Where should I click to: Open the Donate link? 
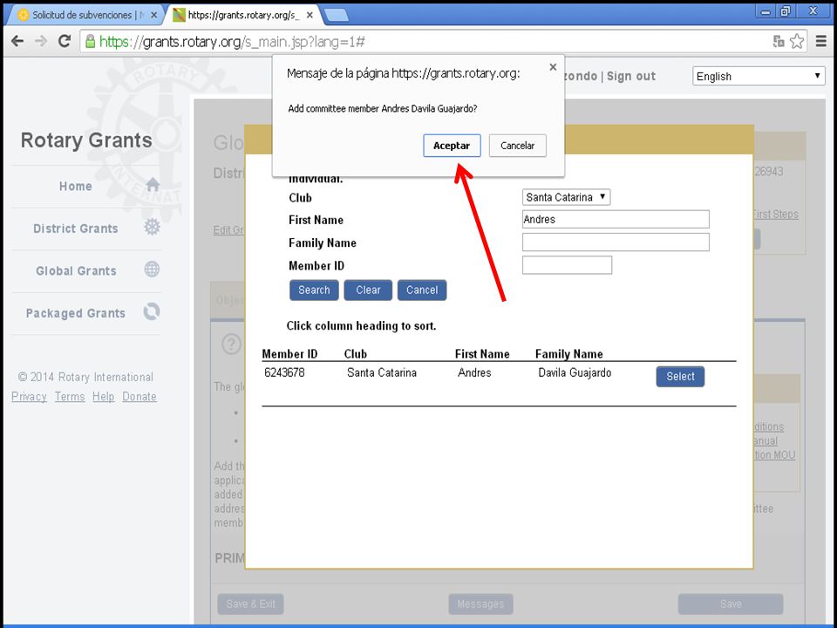pyautogui.click(x=139, y=397)
